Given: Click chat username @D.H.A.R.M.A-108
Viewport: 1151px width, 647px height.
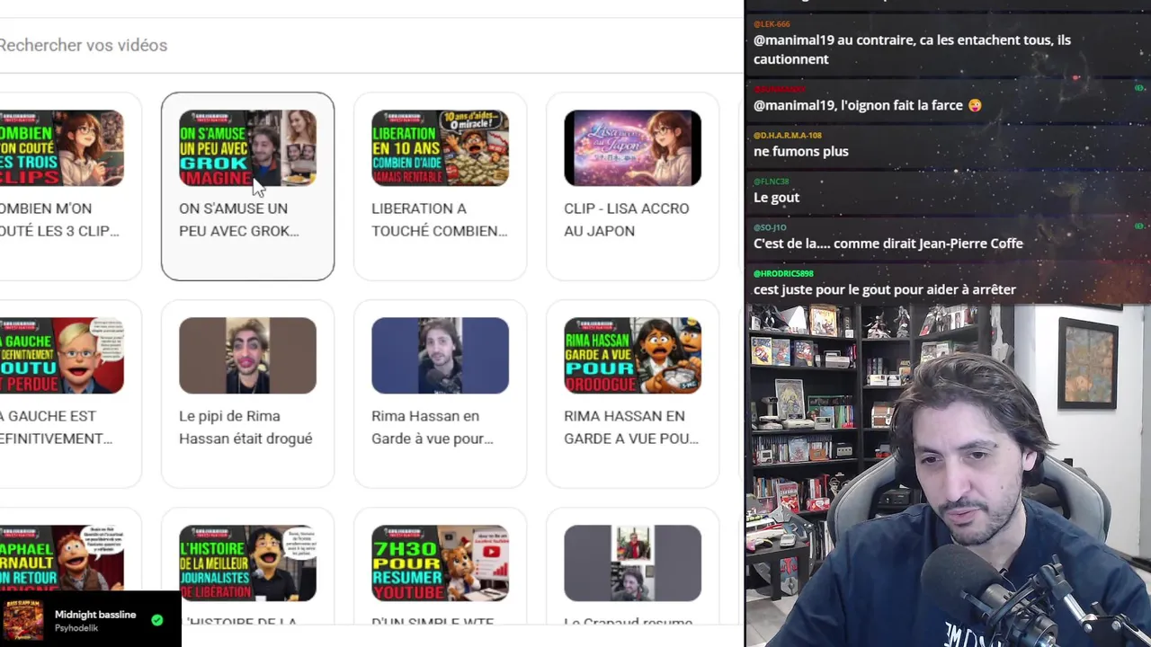Looking at the screenshot, I should pos(788,136).
